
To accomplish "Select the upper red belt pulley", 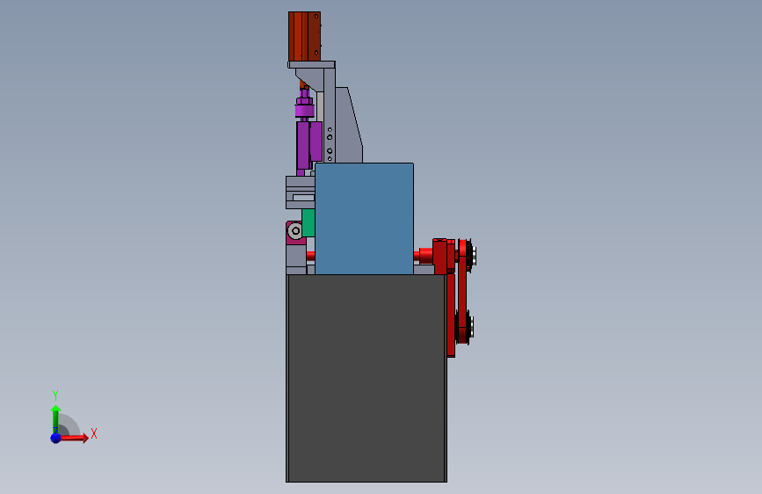I will point(467,256).
